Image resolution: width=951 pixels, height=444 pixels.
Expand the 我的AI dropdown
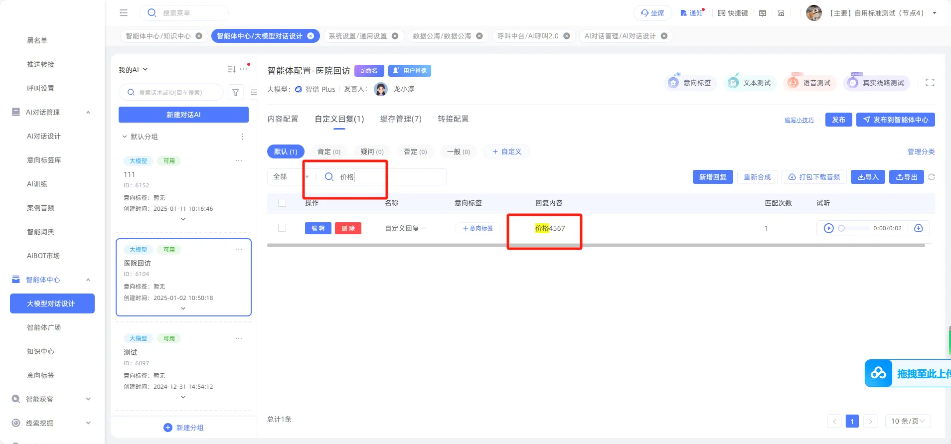(x=133, y=70)
